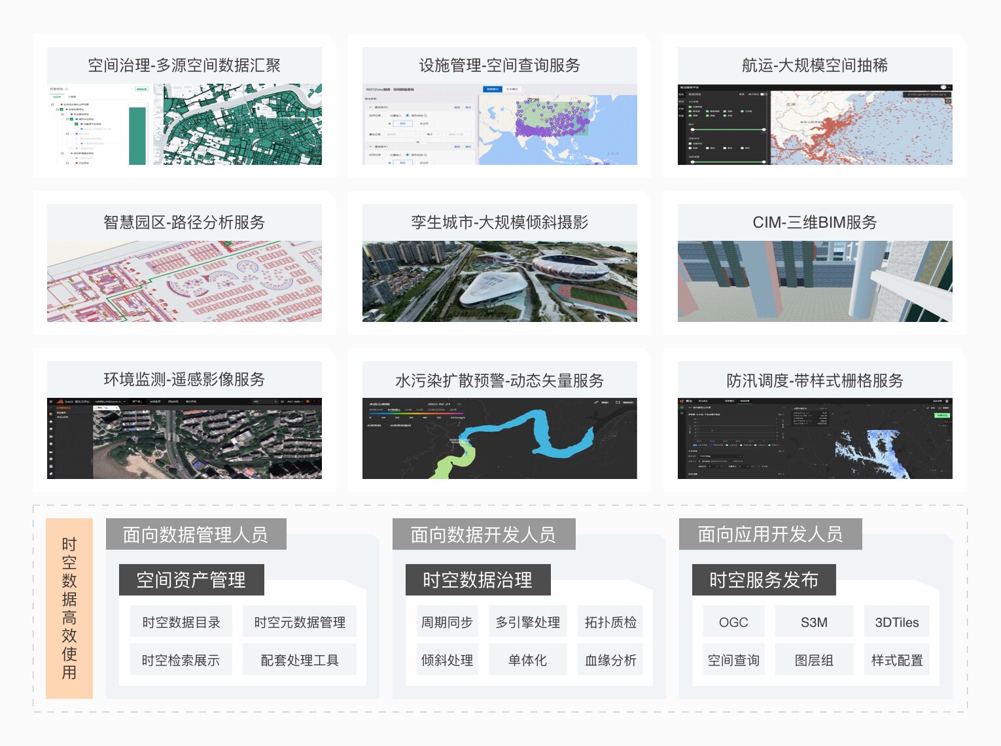Click the CIM-三维BIM服务 card title
Viewport: 1001px width, 746px height.
(815, 222)
